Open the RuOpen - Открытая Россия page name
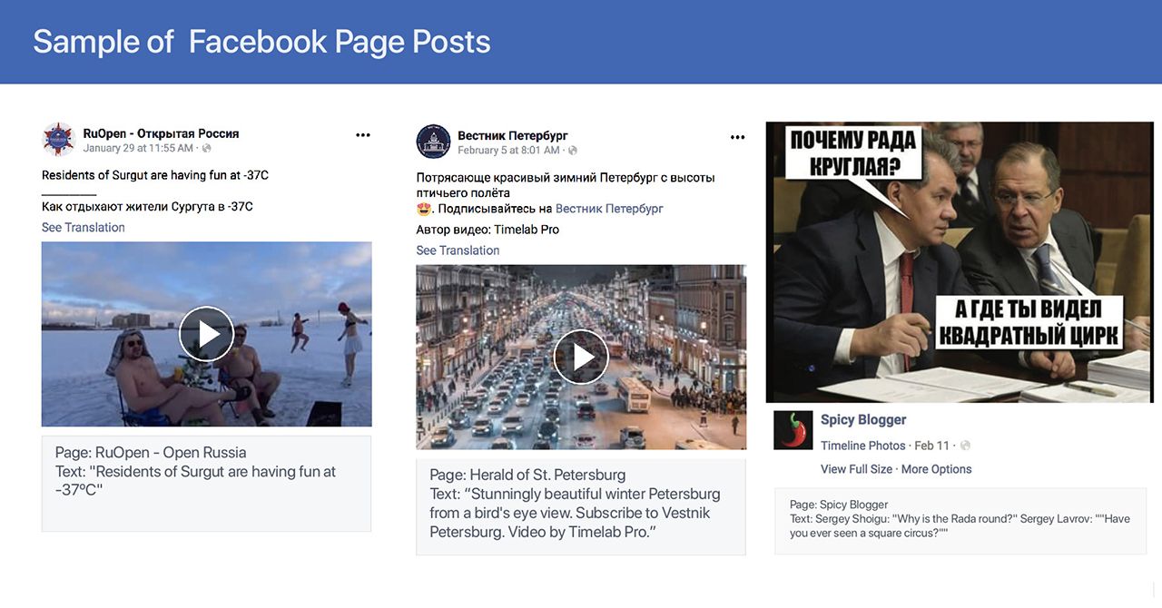This screenshot has width=1162, height=608. click(161, 133)
